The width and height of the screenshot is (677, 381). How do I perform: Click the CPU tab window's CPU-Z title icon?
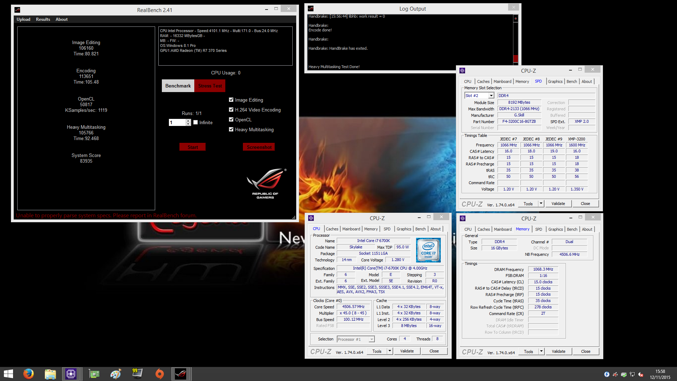pyautogui.click(x=311, y=218)
